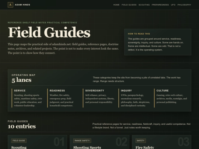This screenshot has width=199, height=149.
Task: Open the Adam Hinds site title
Action: [x=22, y=5]
